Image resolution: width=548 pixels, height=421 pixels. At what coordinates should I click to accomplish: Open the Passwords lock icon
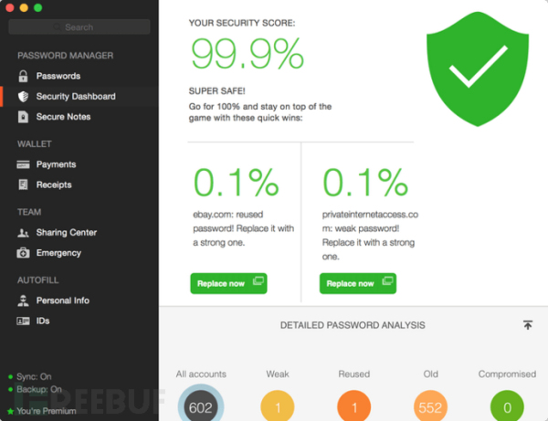[23, 76]
